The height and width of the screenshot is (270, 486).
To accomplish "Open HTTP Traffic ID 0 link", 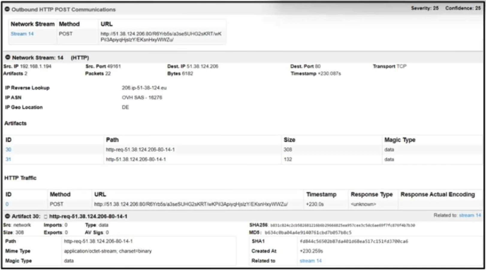I will [7, 204].
